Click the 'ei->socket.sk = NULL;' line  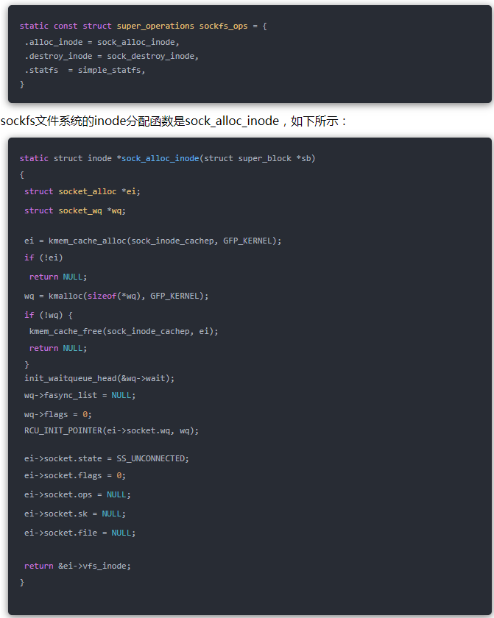point(75,514)
